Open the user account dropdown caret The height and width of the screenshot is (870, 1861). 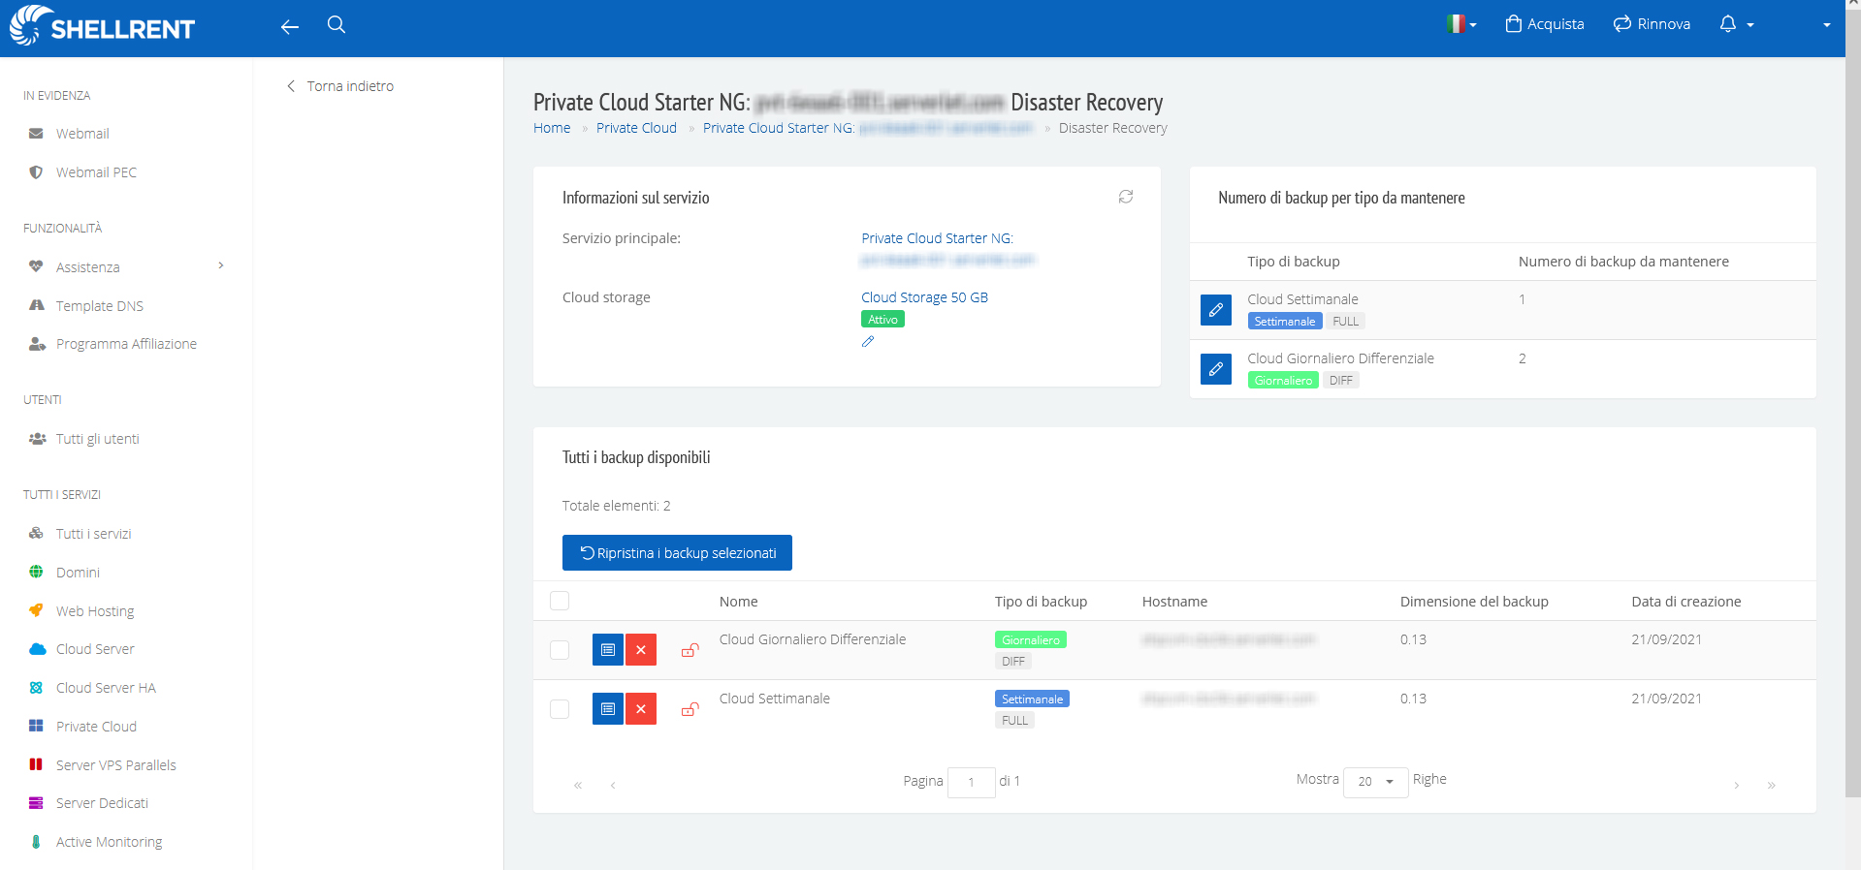click(1827, 25)
